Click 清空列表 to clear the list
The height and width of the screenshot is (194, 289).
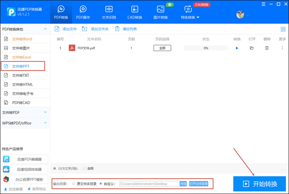coord(126,29)
